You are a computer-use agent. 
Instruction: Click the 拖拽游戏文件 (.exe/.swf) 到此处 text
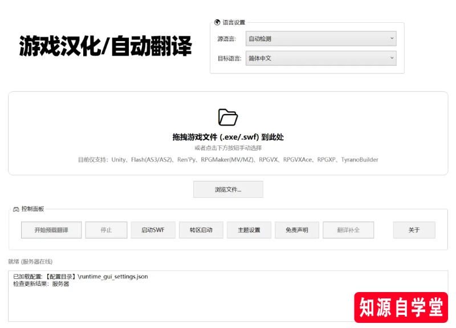(228, 137)
